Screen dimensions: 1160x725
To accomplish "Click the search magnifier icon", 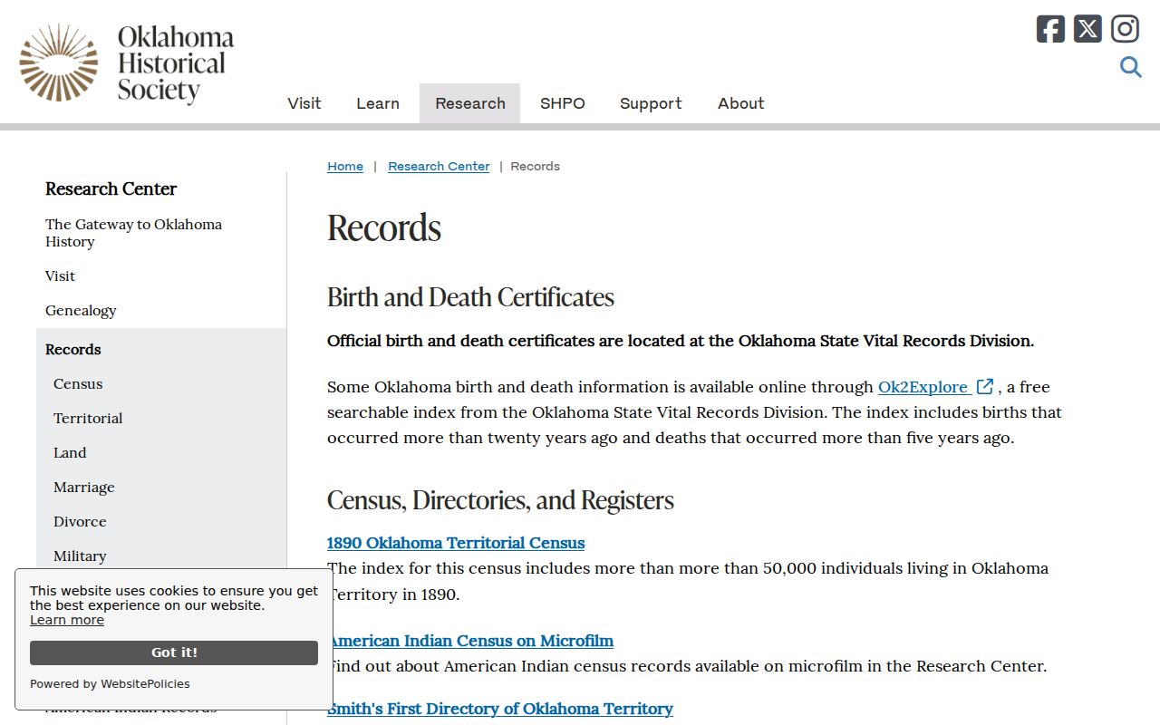I will click(1130, 67).
